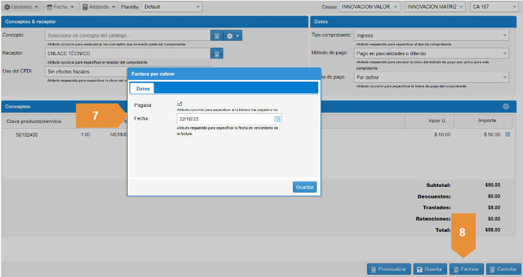The height and width of the screenshot is (277, 523).
Task: Open the concept gear settings dropdown
Action: click(x=233, y=36)
